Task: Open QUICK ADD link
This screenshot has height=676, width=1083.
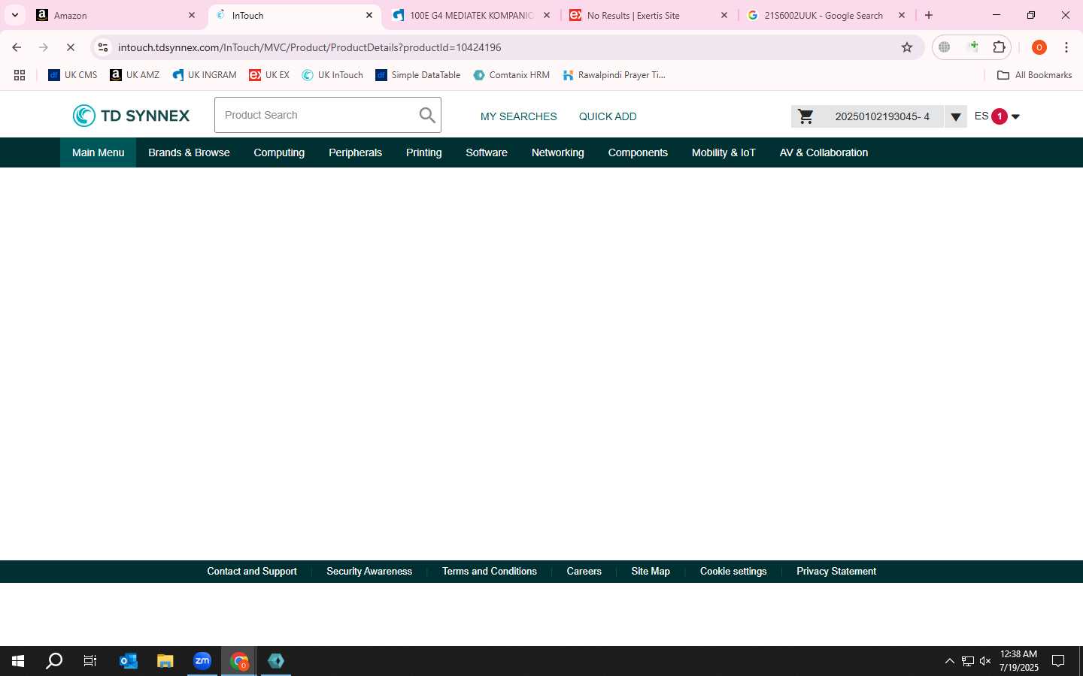Action: (608, 116)
